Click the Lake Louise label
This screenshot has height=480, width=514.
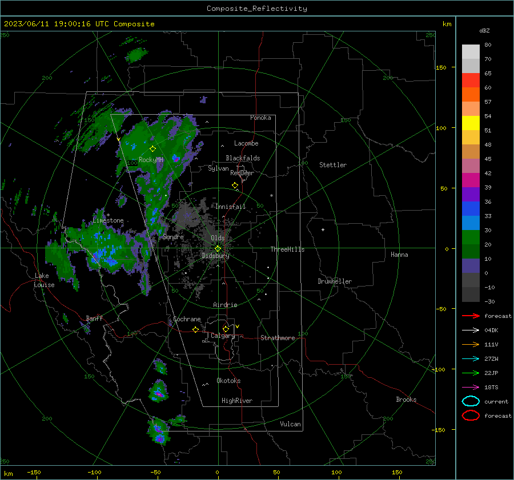coord(44,280)
